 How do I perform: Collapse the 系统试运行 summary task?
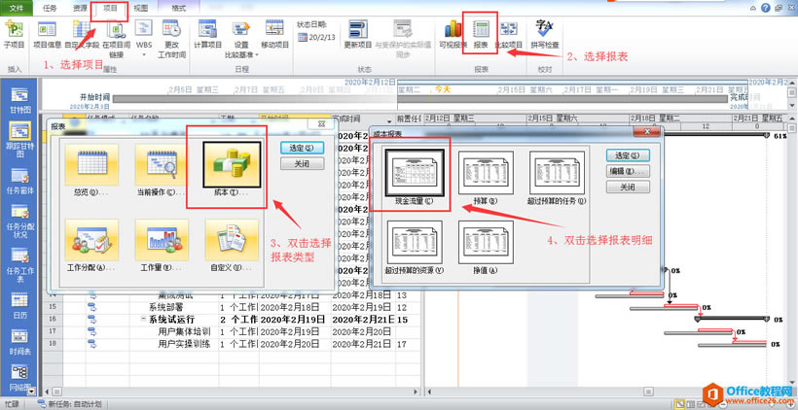click(144, 320)
